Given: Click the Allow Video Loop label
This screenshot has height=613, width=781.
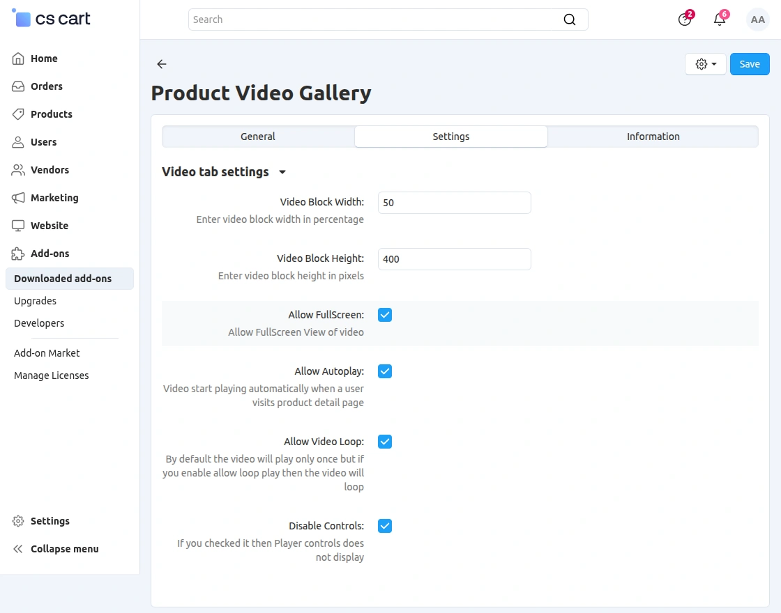Looking at the screenshot, I should tap(324, 442).
